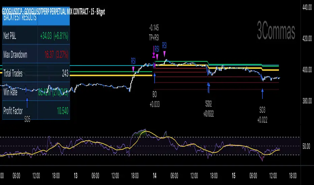The width and height of the screenshot is (314, 185).
Task: Click the blue arrow above SO5 label
Action: pyautogui.click(x=27, y=103)
